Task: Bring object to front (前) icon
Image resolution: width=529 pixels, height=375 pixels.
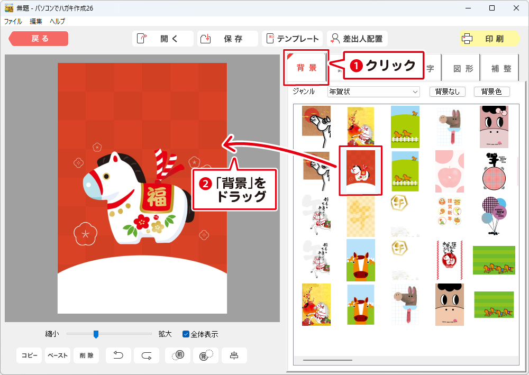Action: pos(178,355)
